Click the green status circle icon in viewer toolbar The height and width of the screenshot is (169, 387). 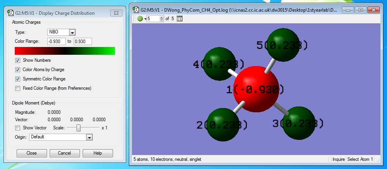[140, 19]
